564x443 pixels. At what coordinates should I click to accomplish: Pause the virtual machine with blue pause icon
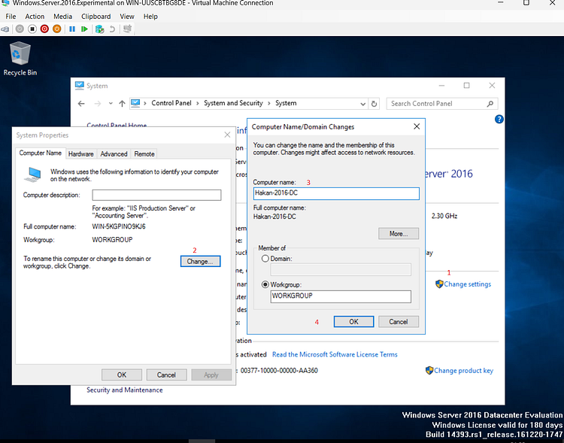(x=72, y=29)
